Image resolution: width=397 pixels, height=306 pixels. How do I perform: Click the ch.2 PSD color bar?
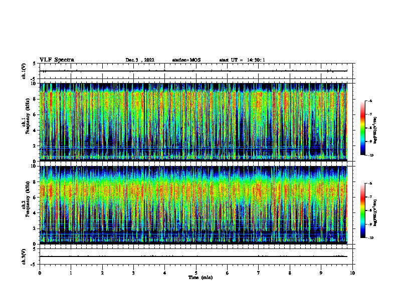tap(363, 210)
